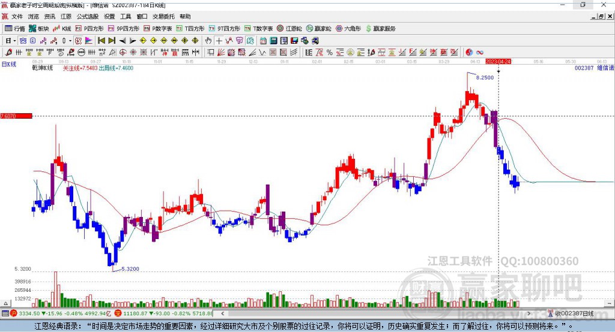Toggle the crosshair cursor tool

tap(219, 41)
